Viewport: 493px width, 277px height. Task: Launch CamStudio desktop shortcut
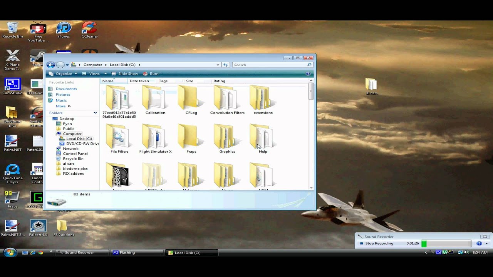12,87
